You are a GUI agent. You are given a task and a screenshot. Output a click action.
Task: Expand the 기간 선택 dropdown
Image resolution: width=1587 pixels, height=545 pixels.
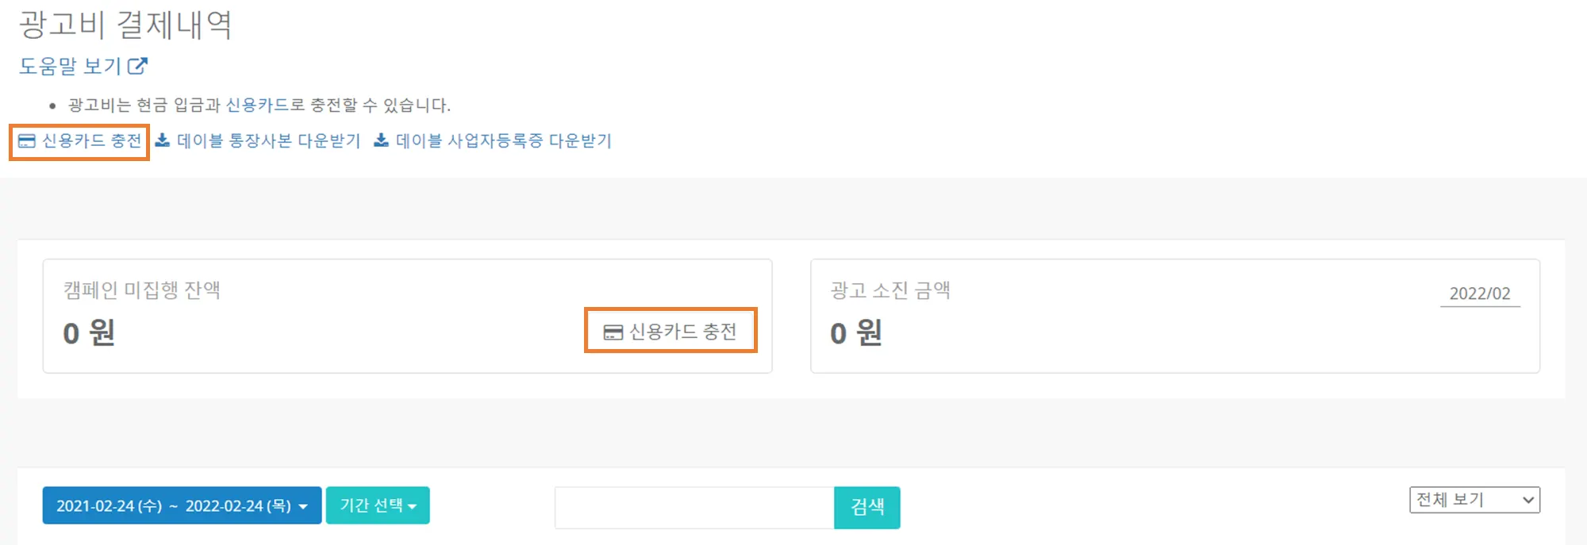click(378, 505)
